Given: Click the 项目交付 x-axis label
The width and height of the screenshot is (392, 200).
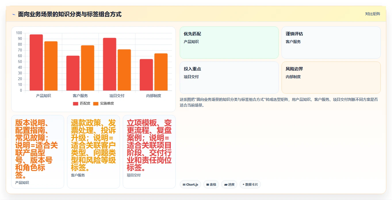Looking at the screenshot, I should click(117, 96).
